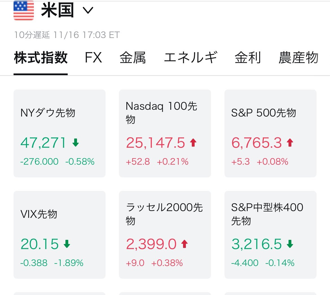Open the 金属 tab
Screen dimensions: 330x295
point(133,58)
